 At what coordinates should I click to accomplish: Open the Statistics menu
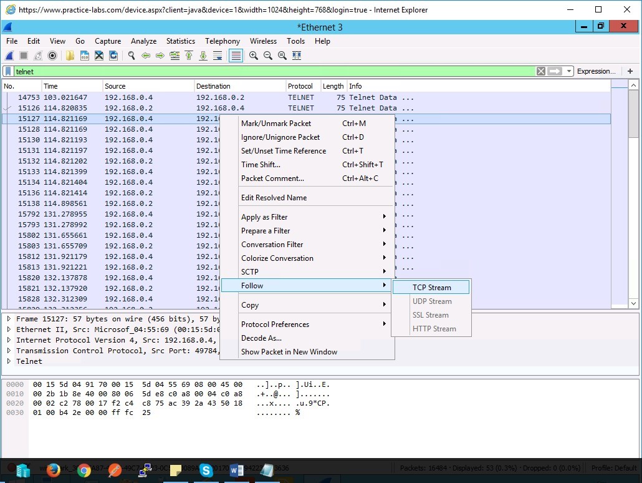coord(181,41)
